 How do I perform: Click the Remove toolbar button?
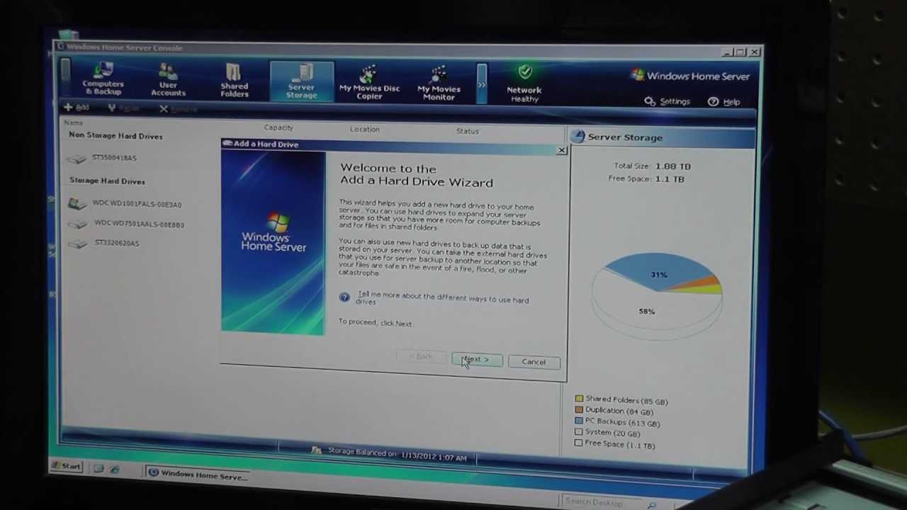[178, 109]
